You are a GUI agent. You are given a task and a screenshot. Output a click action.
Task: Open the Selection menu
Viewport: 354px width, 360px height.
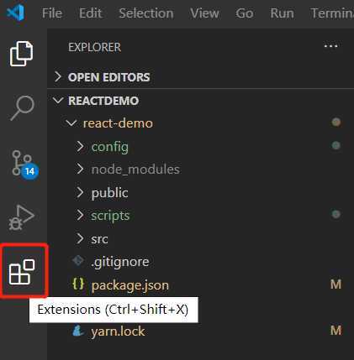[146, 13]
